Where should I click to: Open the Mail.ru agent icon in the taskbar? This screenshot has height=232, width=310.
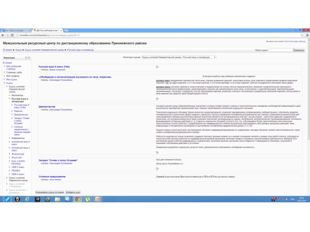[47, 199]
